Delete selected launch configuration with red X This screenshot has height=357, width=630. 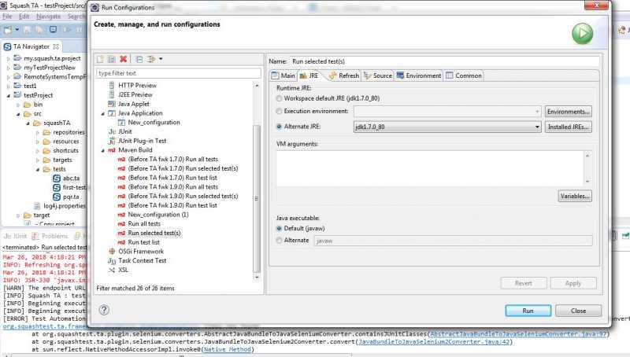pyautogui.click(x=123, y=59)
